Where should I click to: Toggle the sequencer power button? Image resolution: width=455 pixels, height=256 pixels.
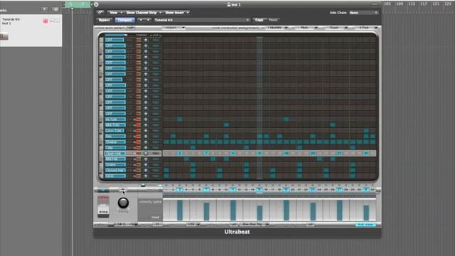[x=102, y=190]
